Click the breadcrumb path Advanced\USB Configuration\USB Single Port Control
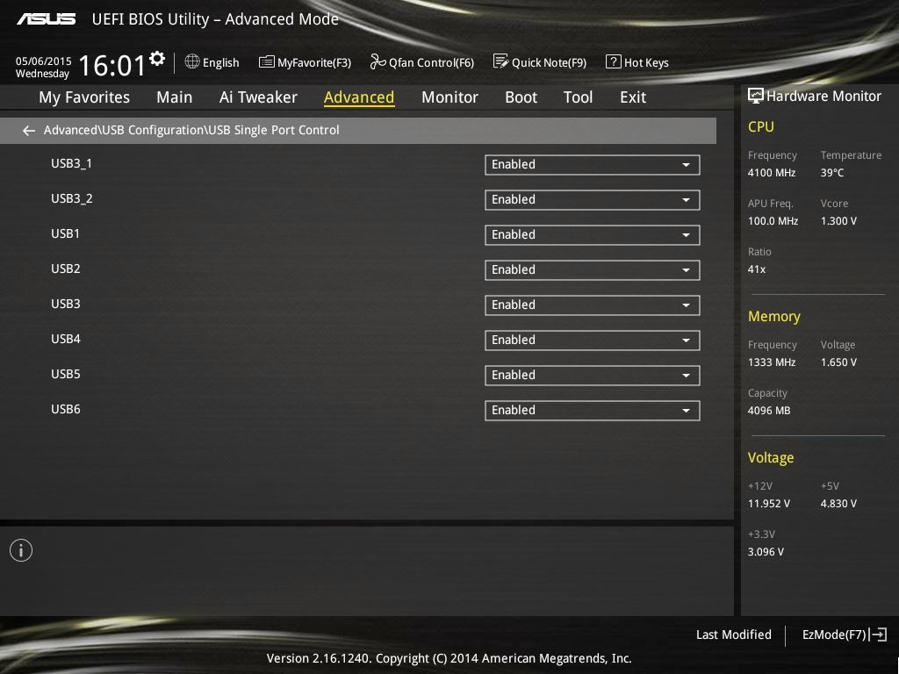Image resolution: width=899 pixels, height=674 pixels. (x=191, y=130)
